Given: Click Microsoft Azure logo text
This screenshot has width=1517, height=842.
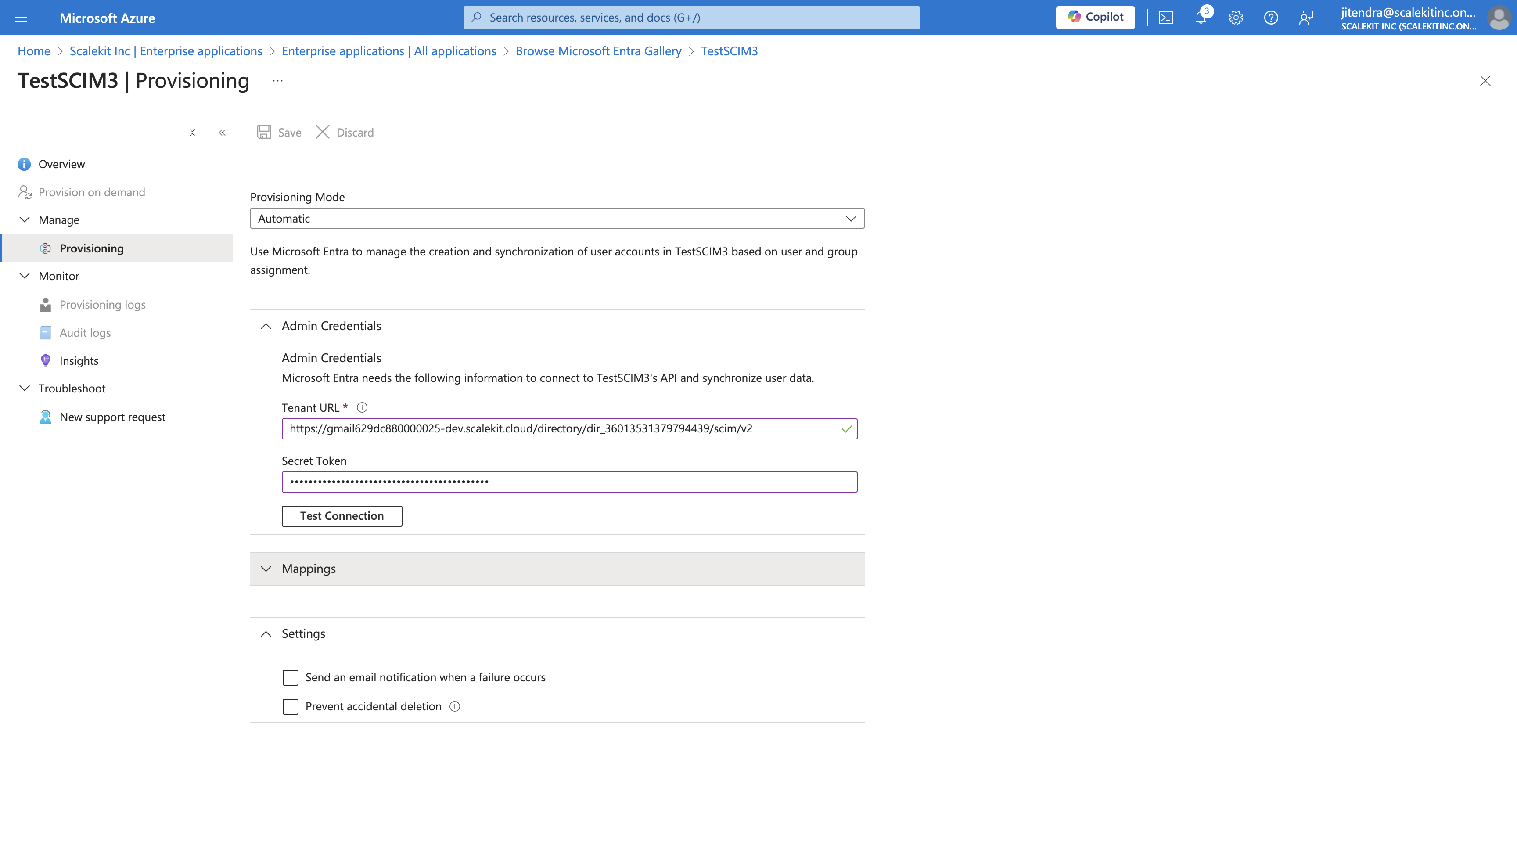Looking at the screenshot, I should [107, 18].
